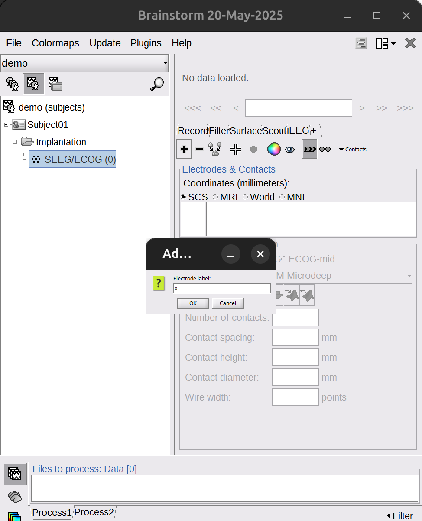Switch to the iEEG tab
This screenshot has width=422, height=521.
[298, 130]
